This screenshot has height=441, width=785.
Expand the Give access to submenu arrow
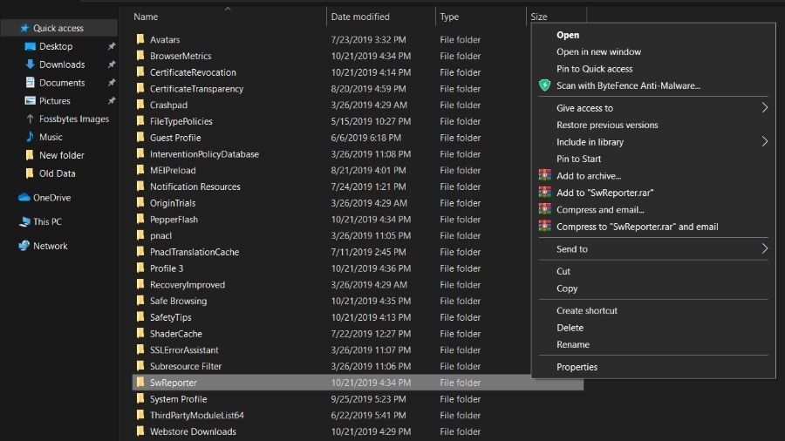click(x=764, y=107)
